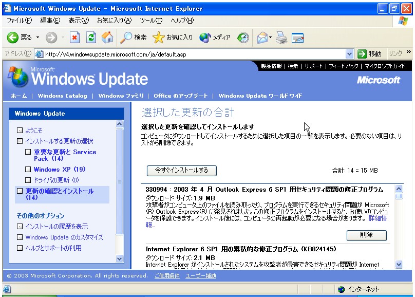Stop page loading with the red X icon

pos(74,38)
